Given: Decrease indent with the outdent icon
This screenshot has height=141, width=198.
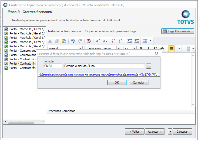Looking at the screenshot, I should pyautogui.click(x=137, y=41).
